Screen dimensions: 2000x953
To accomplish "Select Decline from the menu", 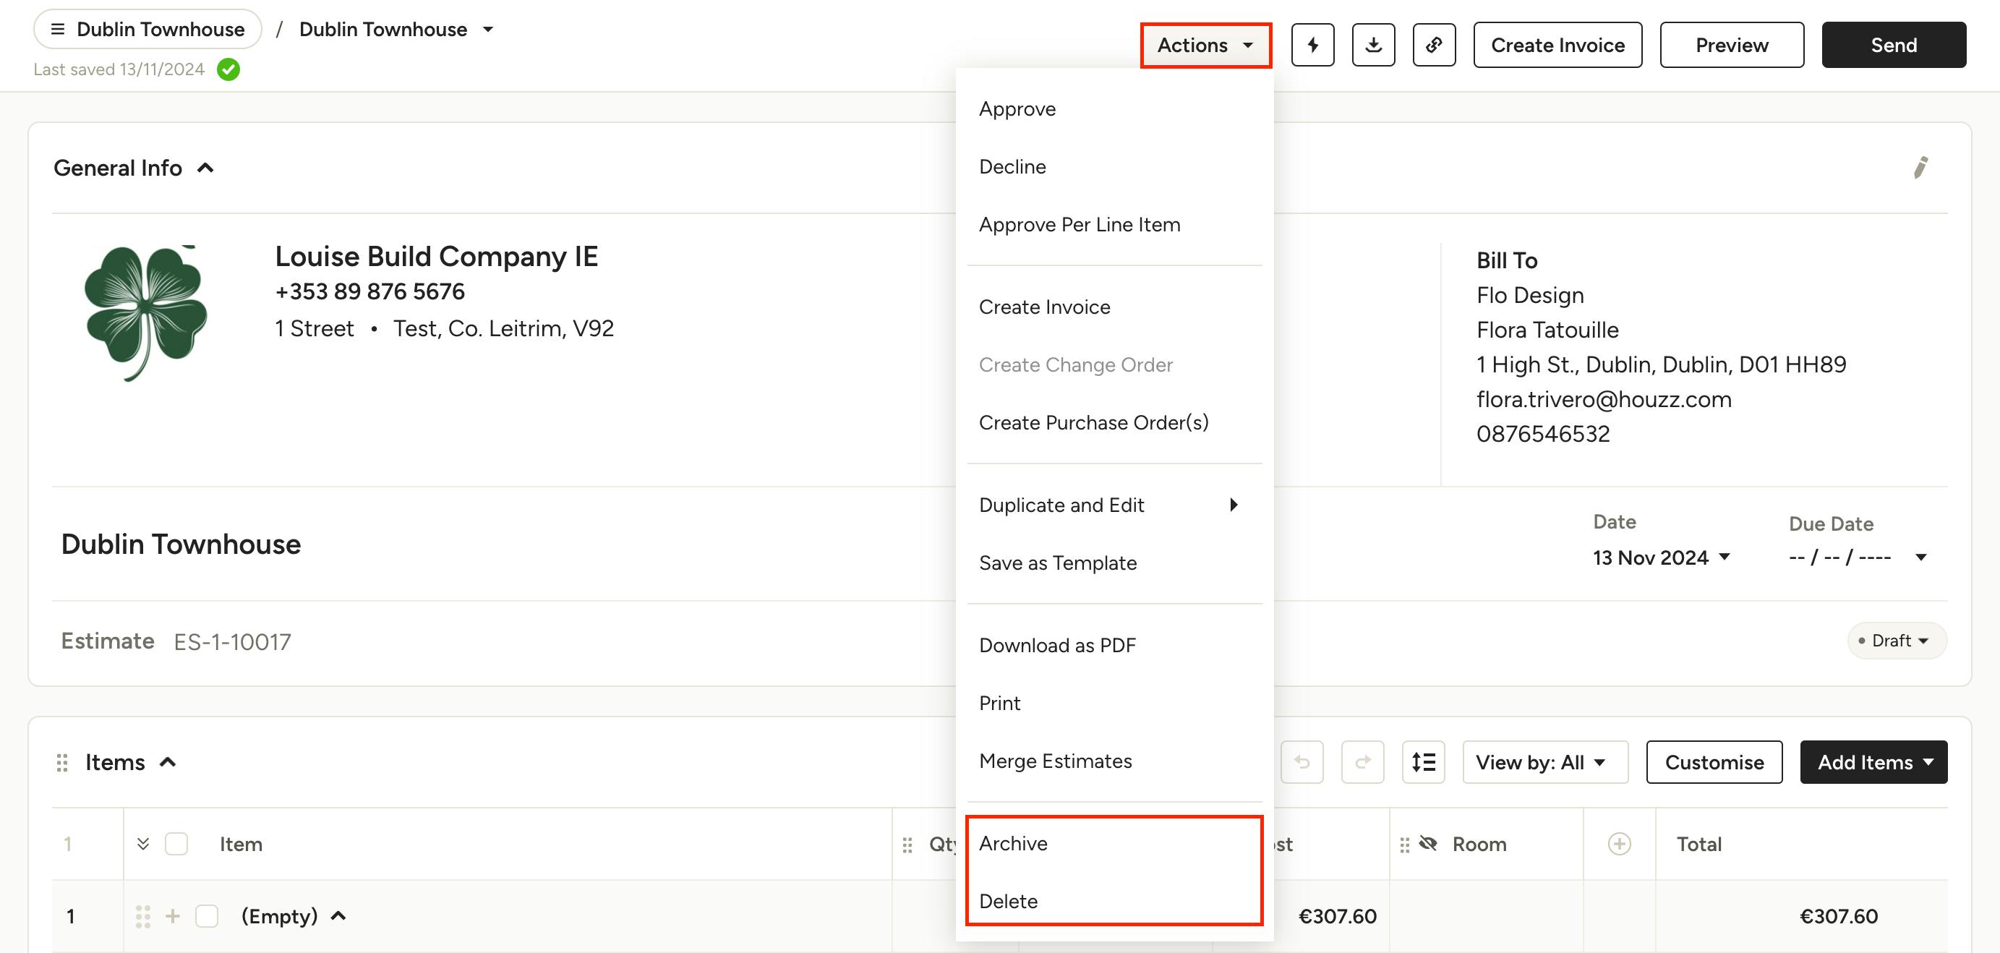I will click(x=1114, y=167).
